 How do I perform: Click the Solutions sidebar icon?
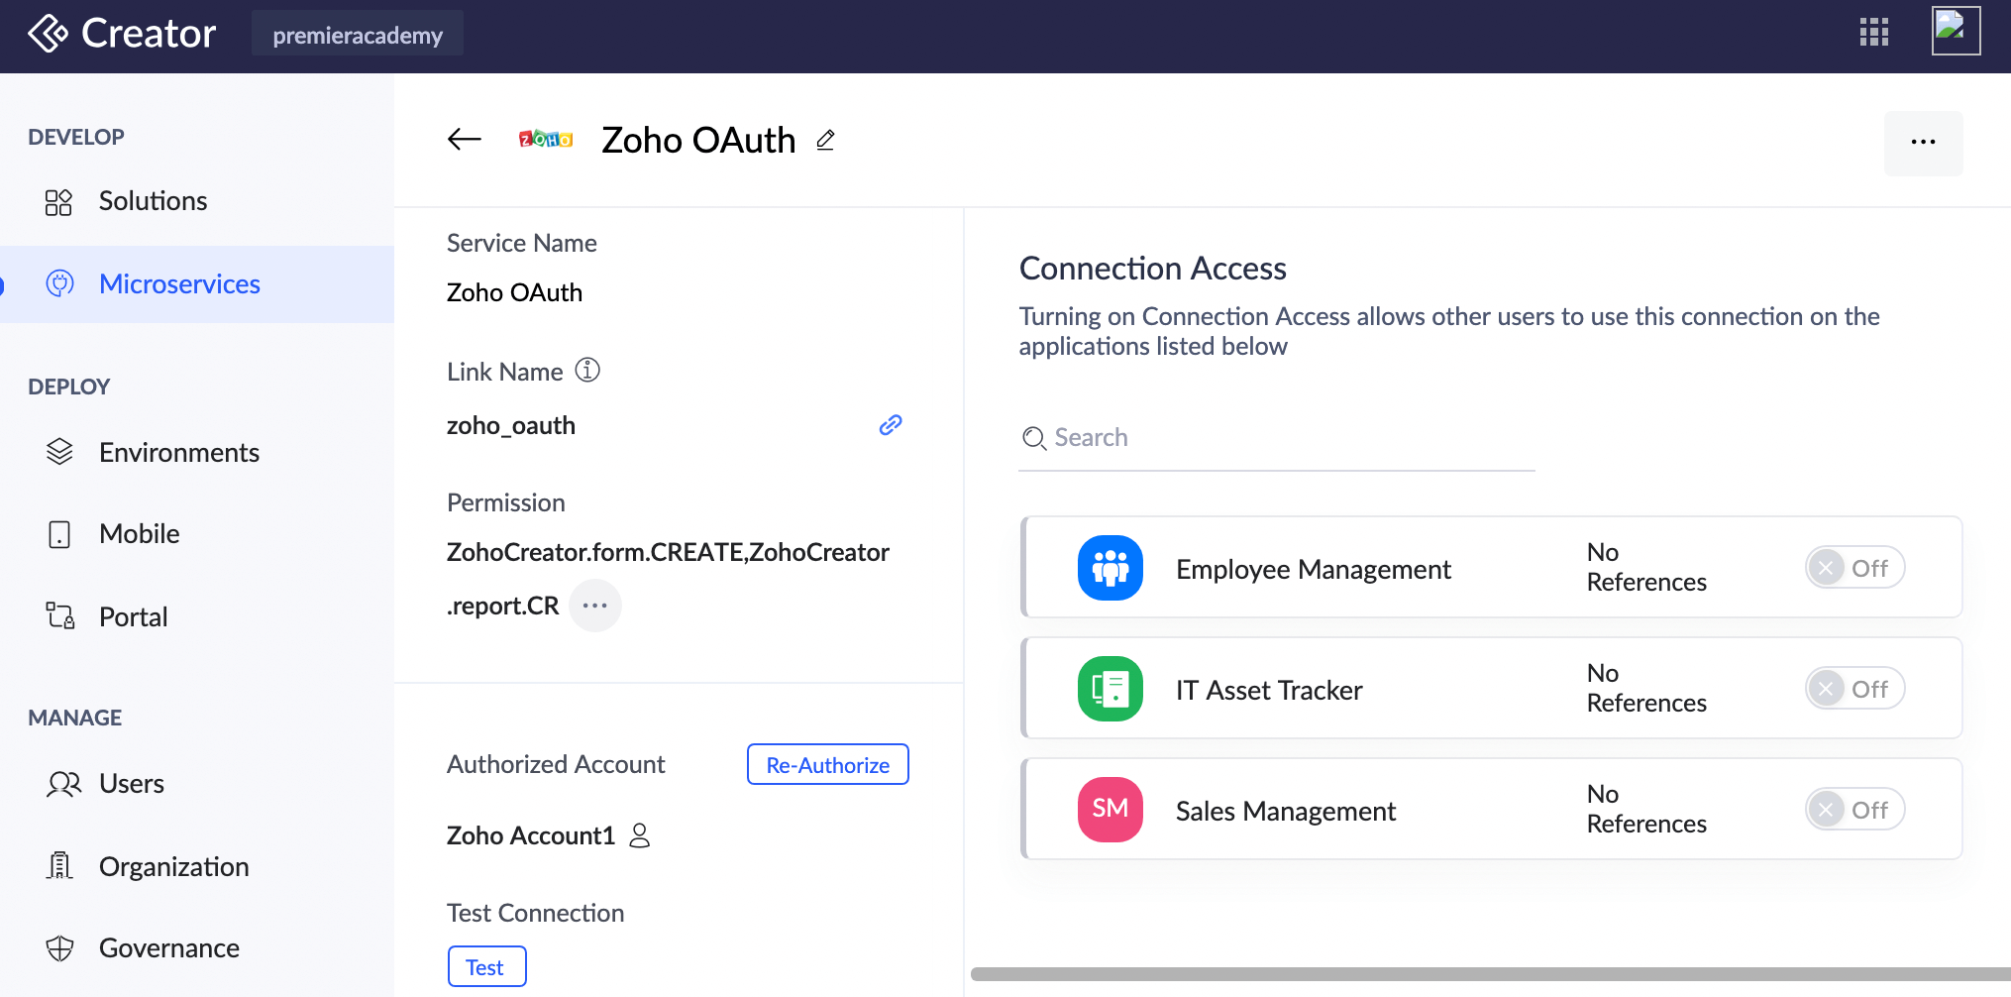tap(58, 202)
